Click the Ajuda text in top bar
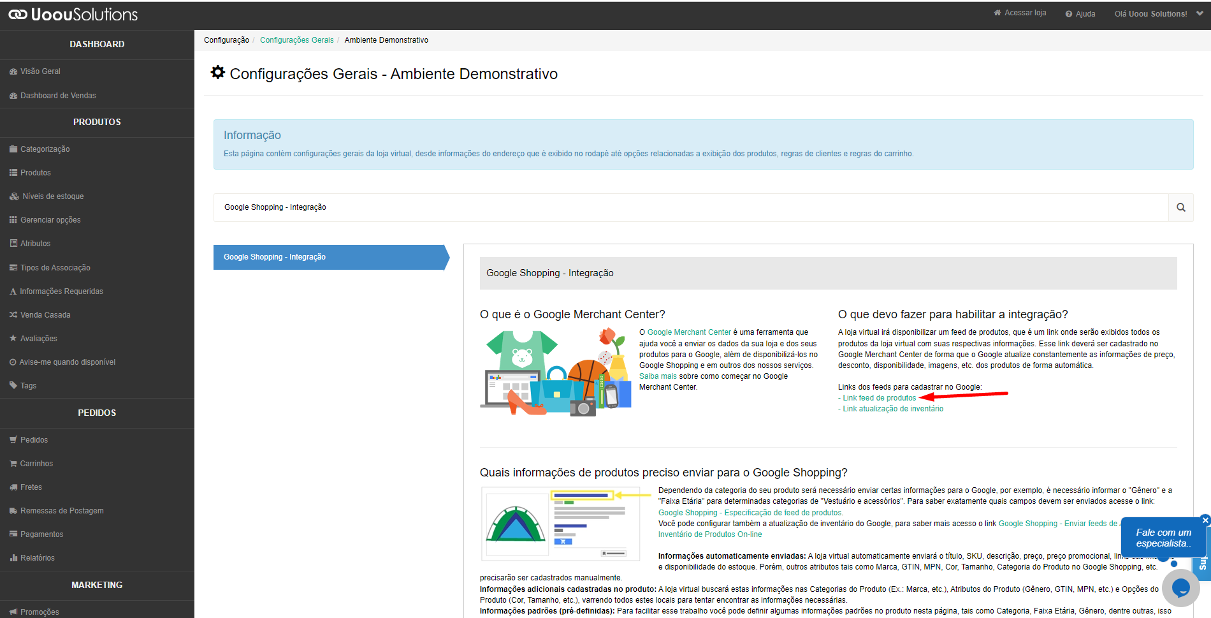Viewport: 1211px width, 618px height. [1085, 14]
